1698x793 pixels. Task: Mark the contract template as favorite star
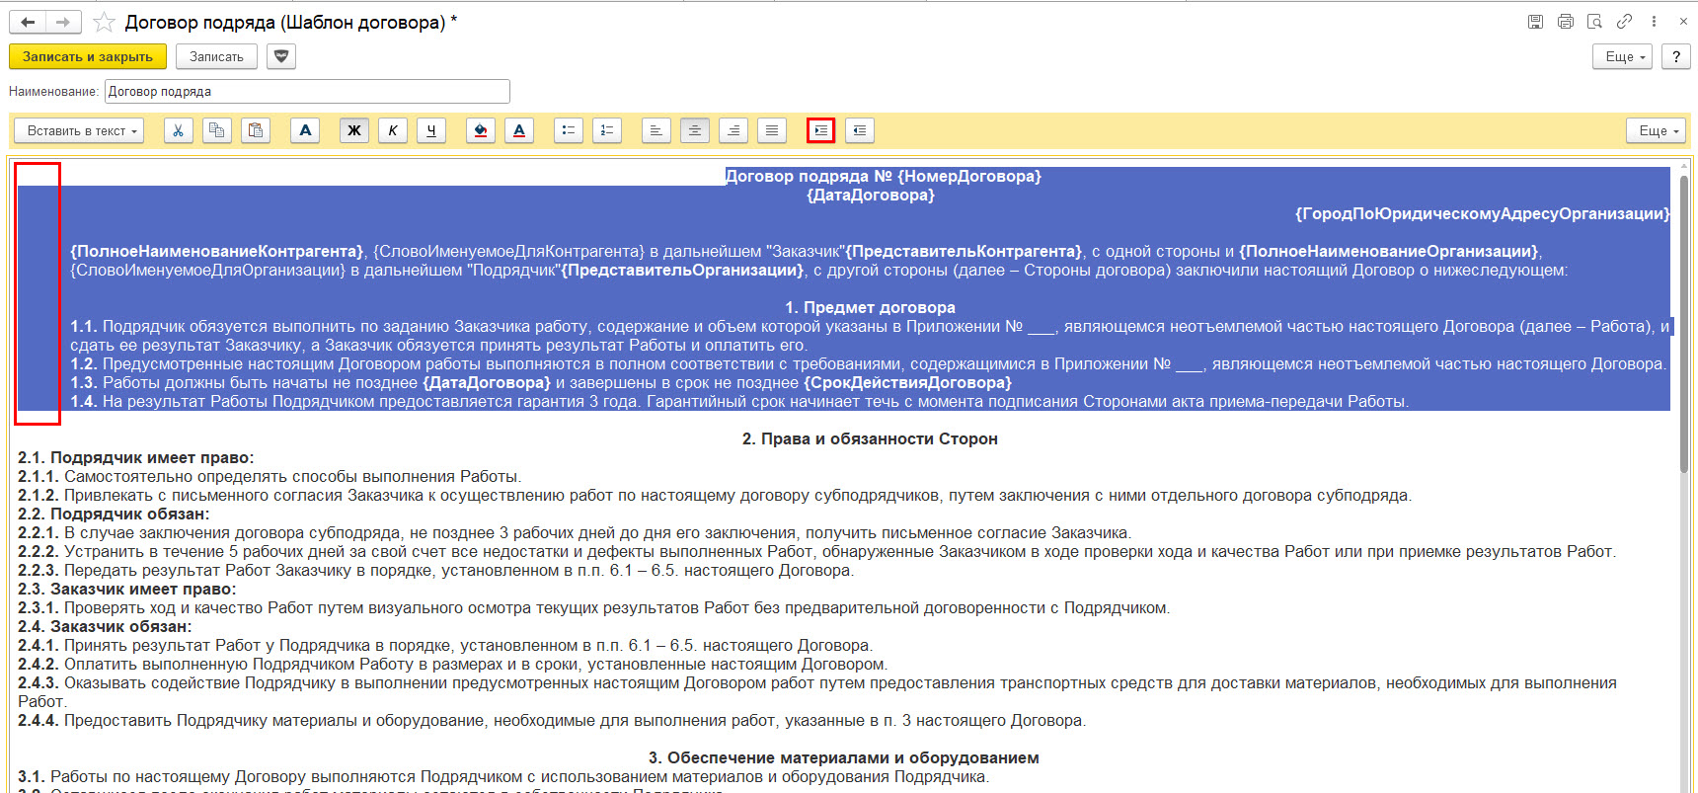point(104,22)
